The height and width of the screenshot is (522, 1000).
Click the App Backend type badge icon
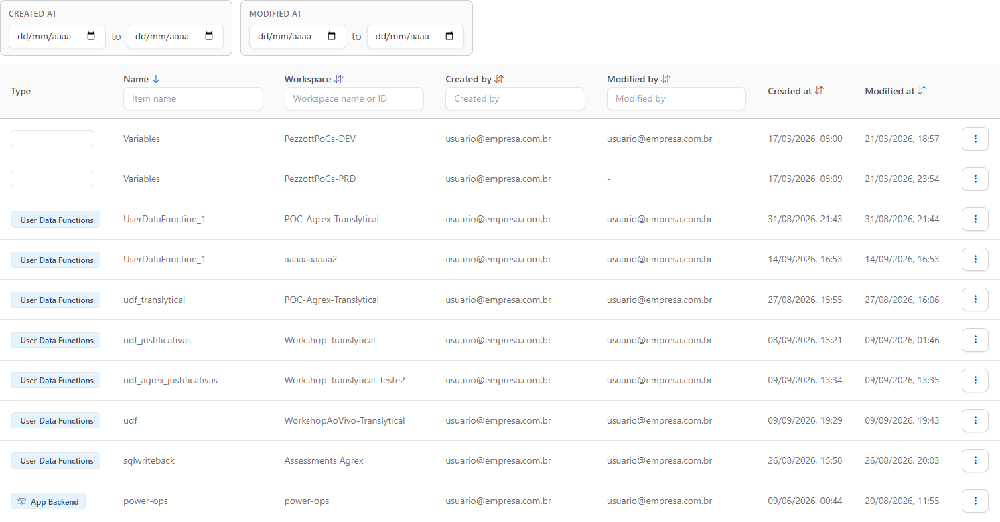point(22,501)
